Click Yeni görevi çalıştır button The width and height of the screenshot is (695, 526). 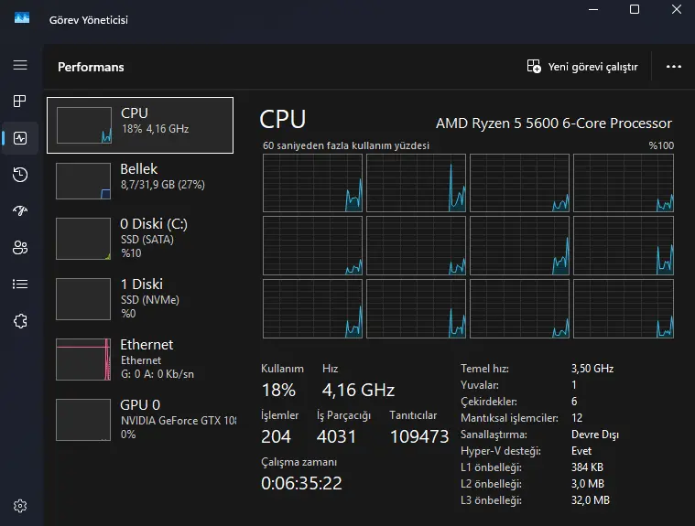click(x=582, y=67)
